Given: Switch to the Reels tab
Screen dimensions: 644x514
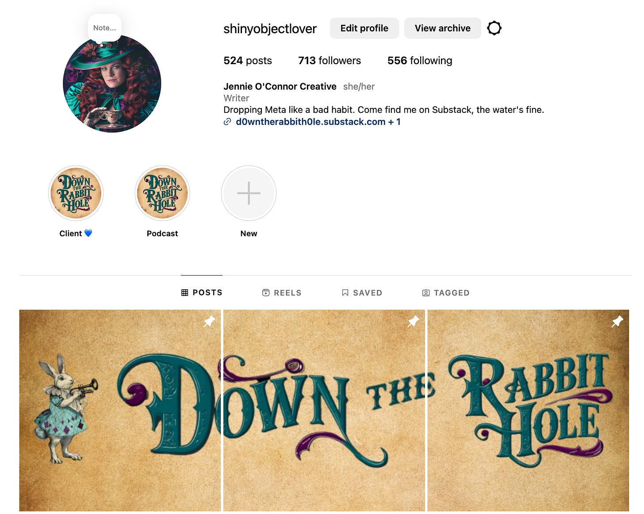Looking at the screenshot, I should pos(282,293).
